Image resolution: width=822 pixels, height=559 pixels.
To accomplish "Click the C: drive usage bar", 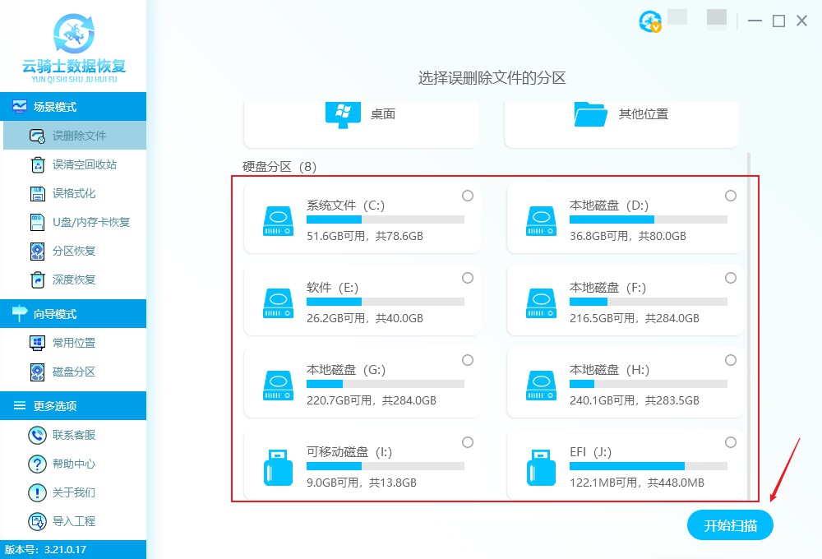I will coord(386,219).
